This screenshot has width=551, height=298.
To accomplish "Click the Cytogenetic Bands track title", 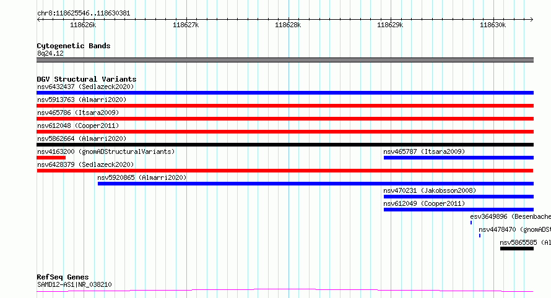I will pos(74,46).
